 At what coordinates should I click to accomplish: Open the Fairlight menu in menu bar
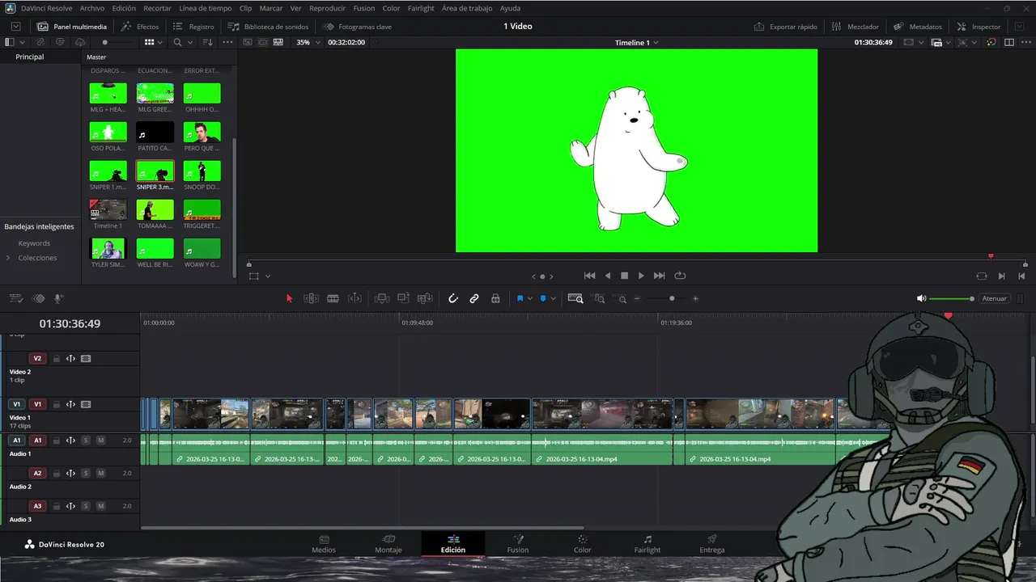[x=421, y=8]
